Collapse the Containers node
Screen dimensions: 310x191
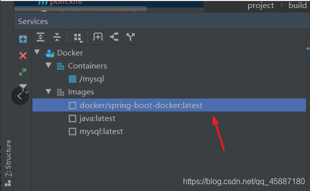pyautogui.click(x=48, y=65)
